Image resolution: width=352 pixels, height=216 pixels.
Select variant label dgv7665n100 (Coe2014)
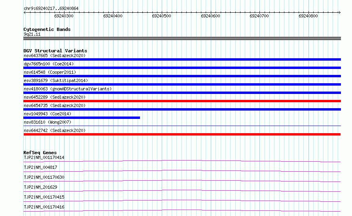(x=49, y=64)
